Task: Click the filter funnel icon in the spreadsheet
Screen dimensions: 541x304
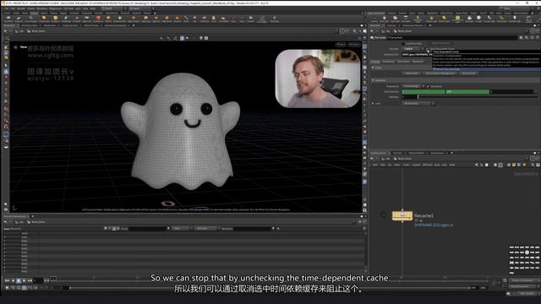Action: click(273, 229)
